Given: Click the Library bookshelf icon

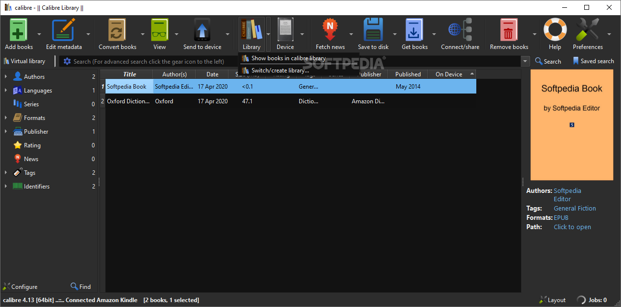Looking at the screenshot, I should pos(252,30).
